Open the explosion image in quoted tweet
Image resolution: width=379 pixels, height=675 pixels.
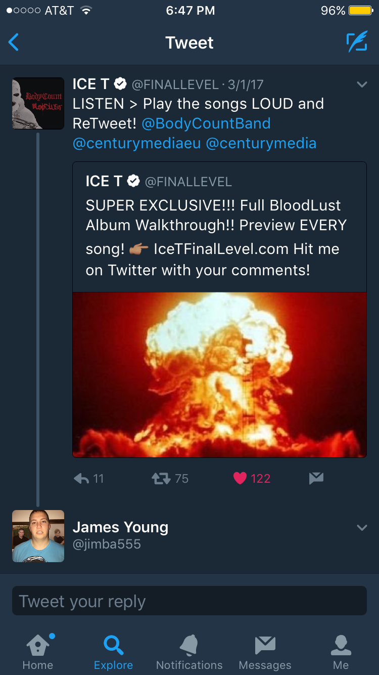(x=219, y=374)
